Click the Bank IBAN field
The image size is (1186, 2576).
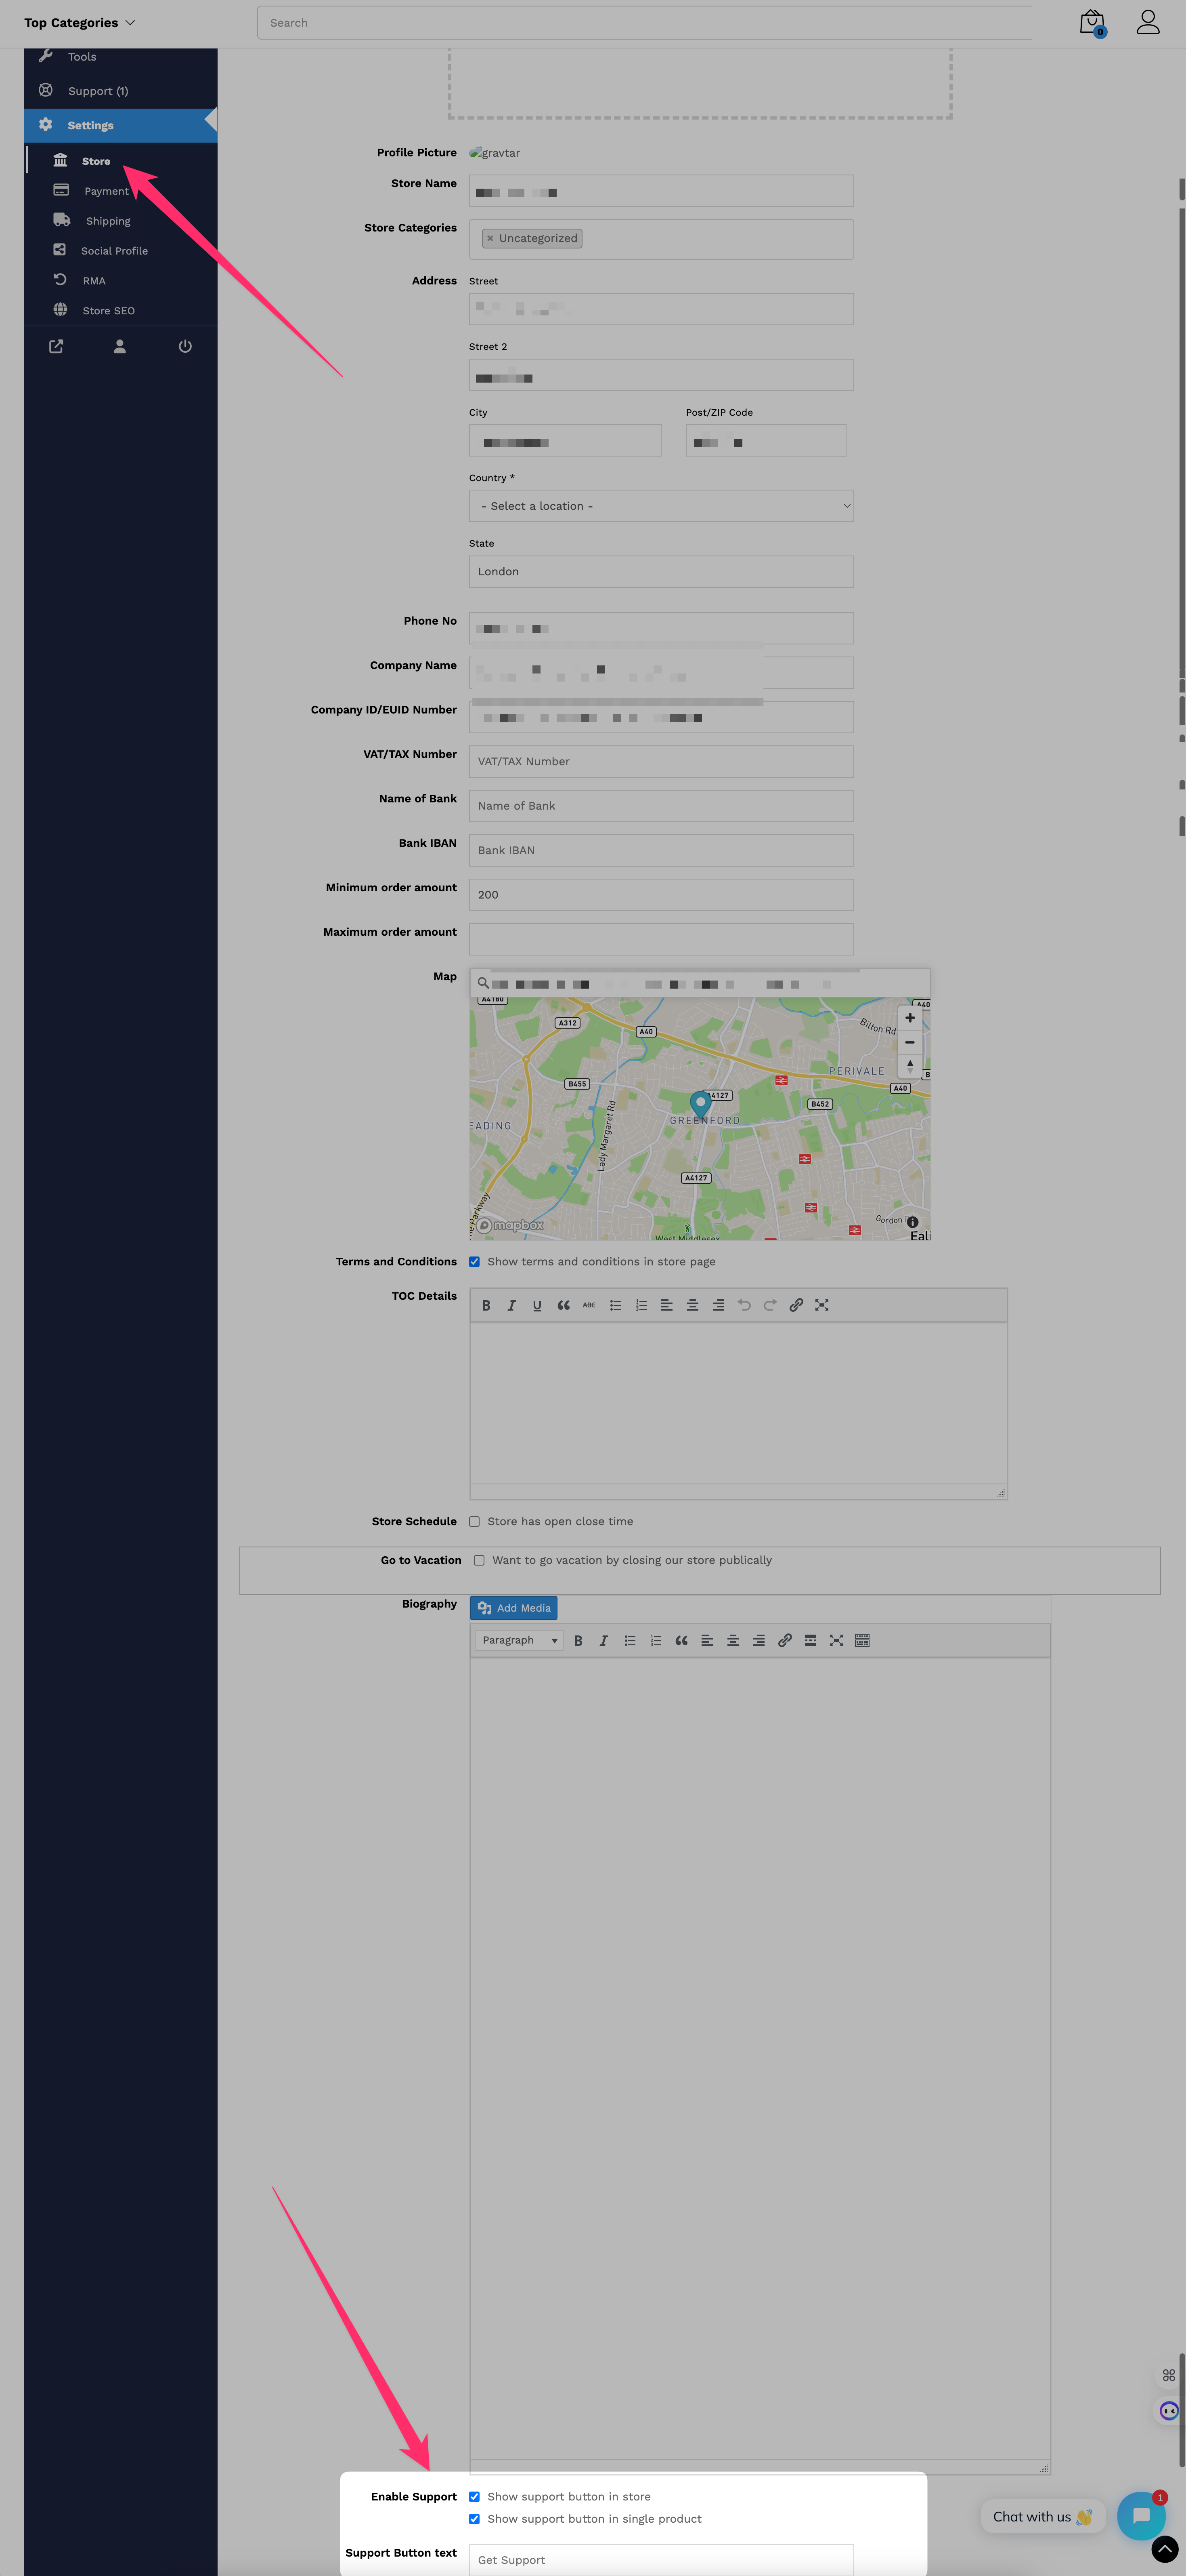pos(662,850)
